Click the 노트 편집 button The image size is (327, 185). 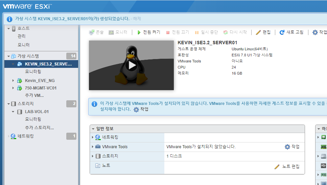(287, 166)
